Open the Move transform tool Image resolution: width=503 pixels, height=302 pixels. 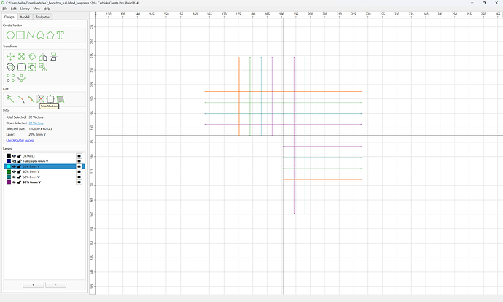(x=11, y=57)
